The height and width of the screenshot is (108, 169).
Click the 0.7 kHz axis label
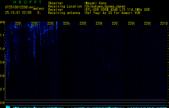pyautogui.click(x=2, y=89)
